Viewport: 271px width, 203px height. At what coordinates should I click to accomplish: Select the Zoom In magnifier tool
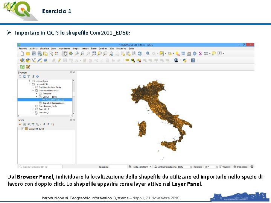(x=77, y=54)
